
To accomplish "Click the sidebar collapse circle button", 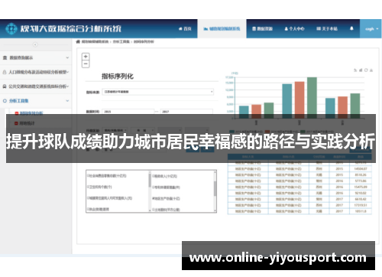I will [x=35, y=44].
